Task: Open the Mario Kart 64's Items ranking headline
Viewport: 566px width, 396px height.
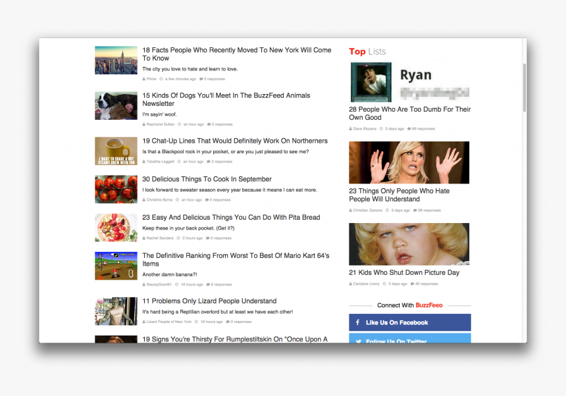Action: click(236, 260)
